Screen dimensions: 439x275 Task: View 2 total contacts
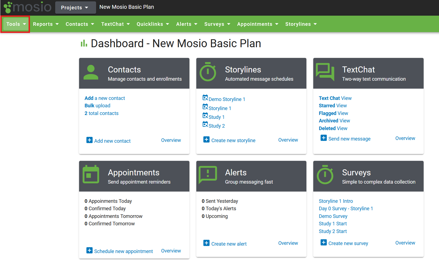[x=102, y=113]
